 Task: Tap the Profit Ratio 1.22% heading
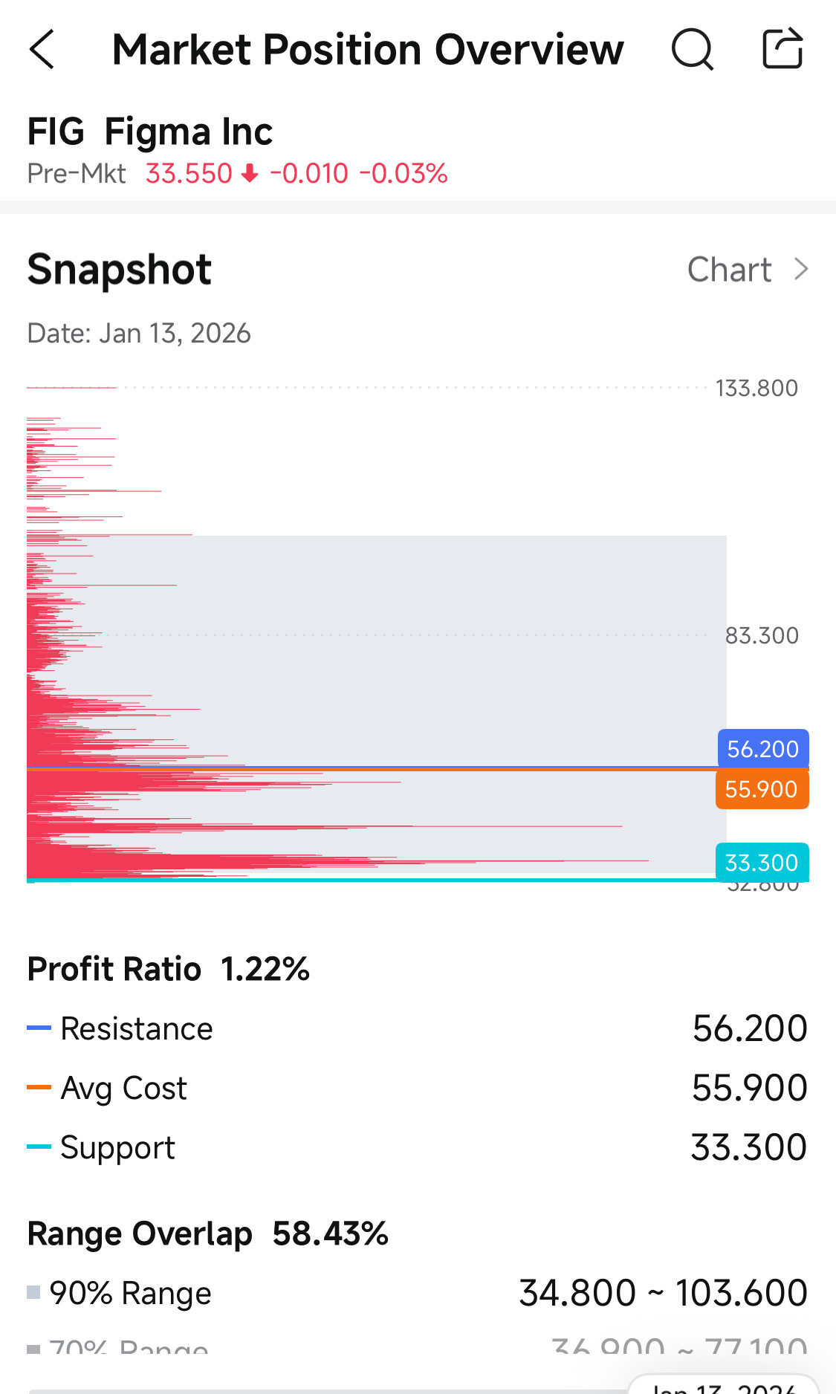(x=169, y=969)
